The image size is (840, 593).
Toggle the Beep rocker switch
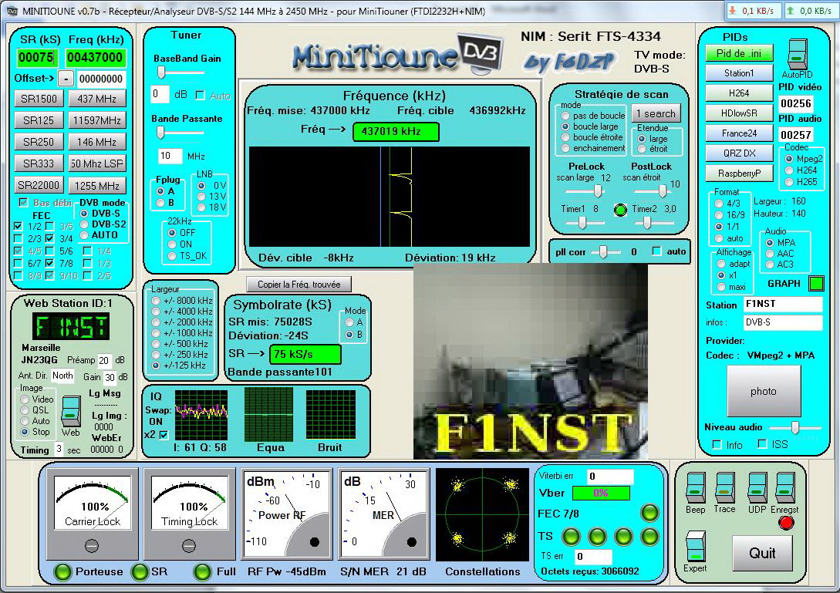pos(695,488)
